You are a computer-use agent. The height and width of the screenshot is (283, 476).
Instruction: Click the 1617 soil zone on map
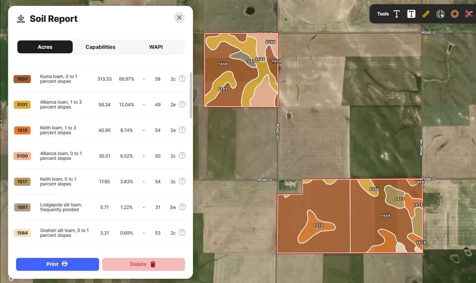click(x=396, y=197)
